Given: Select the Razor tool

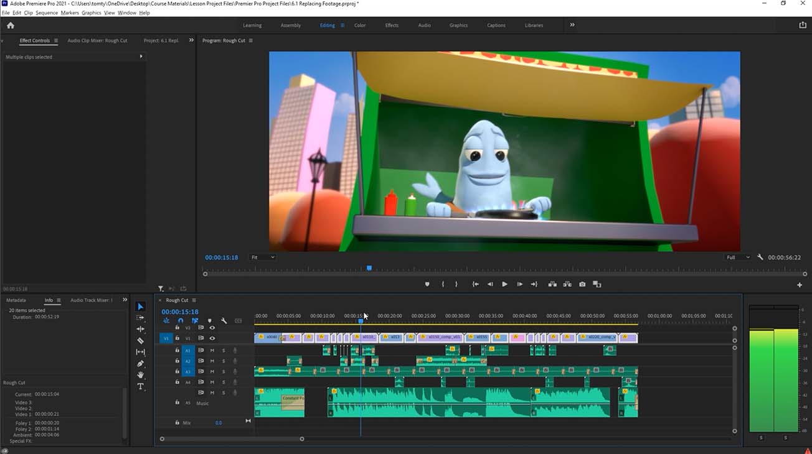Looking at the screenshot, I should click(x=140, y=341).
